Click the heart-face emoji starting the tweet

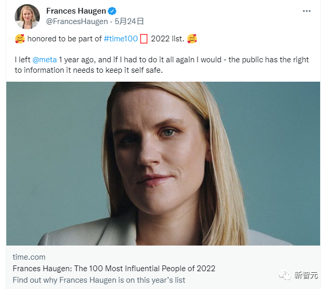[20, 39]
